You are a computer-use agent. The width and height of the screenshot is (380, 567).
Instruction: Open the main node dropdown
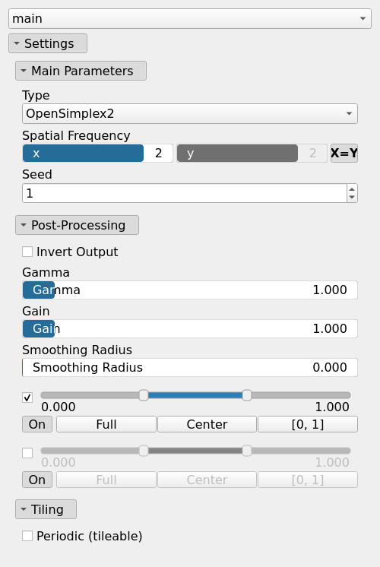click(x=190, y=18)
